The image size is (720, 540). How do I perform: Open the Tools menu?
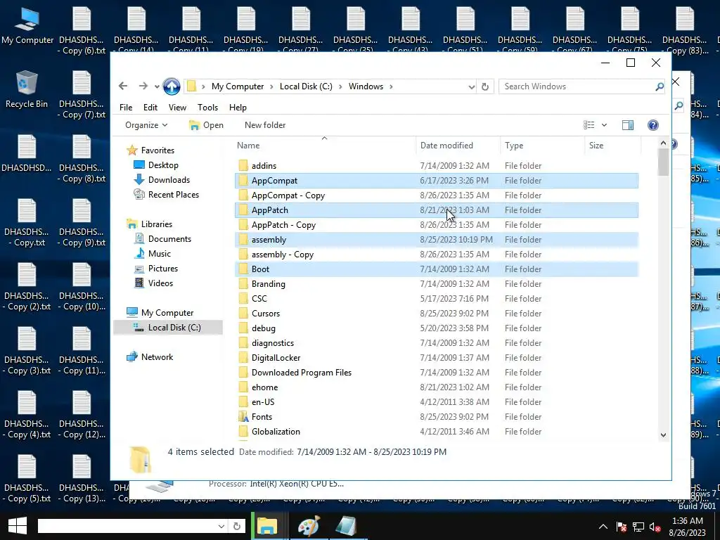pos(207,107)
